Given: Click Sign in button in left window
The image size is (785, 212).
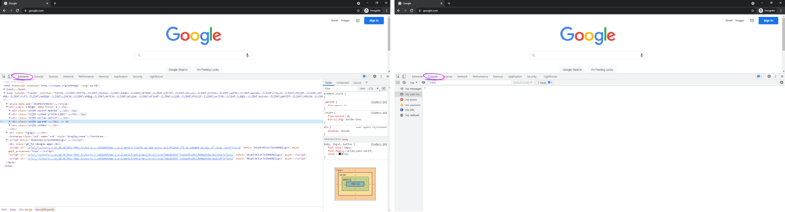Looking at the screenshot, I should click(x=374, y=20).
